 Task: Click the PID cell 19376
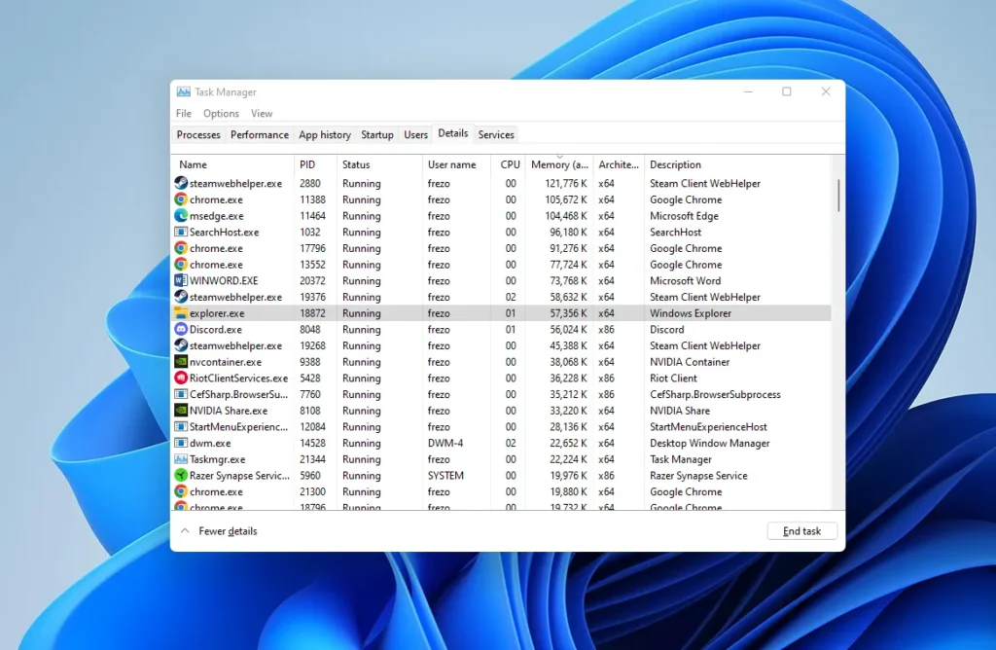tap(312, 298)
